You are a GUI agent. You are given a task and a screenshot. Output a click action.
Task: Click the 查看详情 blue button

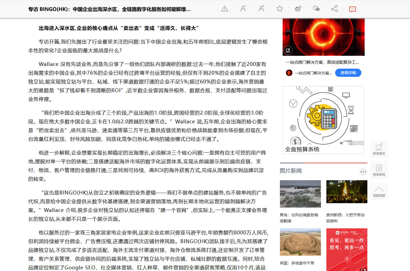[x=348, y=73]
